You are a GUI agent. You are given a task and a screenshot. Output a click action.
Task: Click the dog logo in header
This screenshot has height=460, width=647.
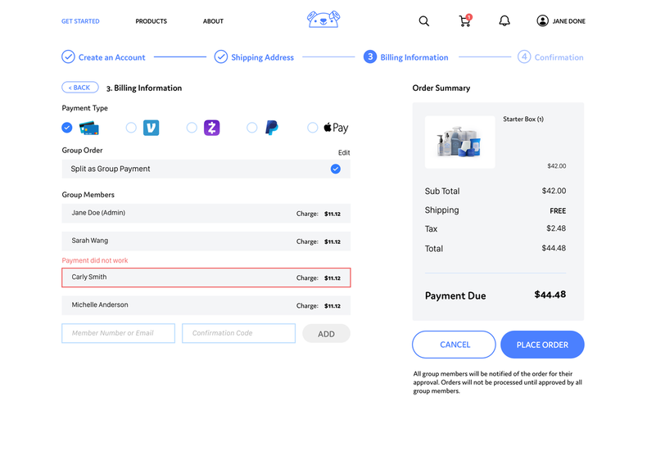[x=323, y=20]
